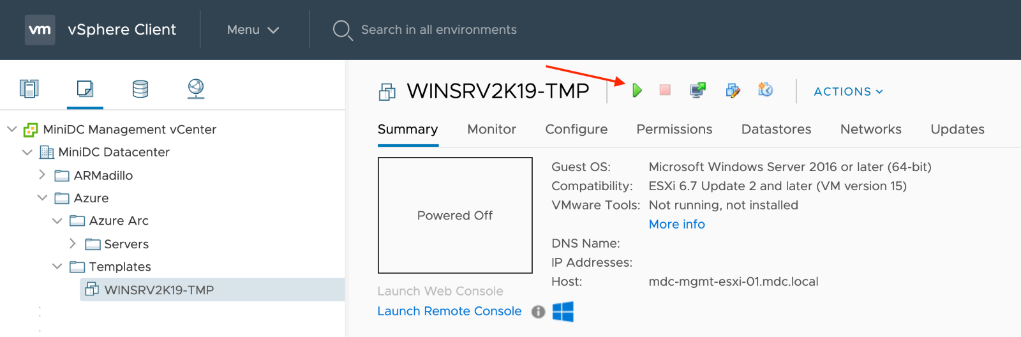Image resolution: width=1021 pixels, height=337 pixels.
Task: Open the Menu dropdown
Action: [253, 30]
